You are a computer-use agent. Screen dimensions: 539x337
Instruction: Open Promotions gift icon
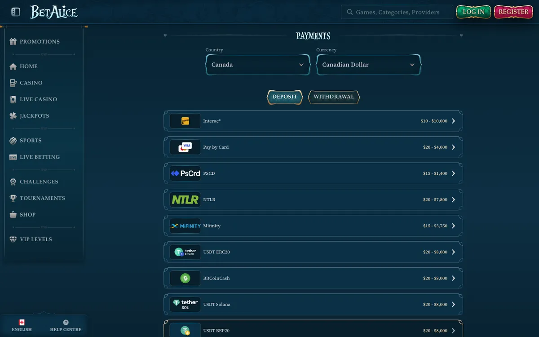click(x=13, y=41)
